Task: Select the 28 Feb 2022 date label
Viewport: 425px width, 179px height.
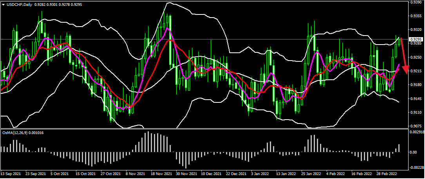Action: [388, 172]
